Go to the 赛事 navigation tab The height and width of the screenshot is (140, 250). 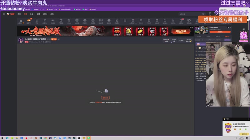[x=38, y=14]
